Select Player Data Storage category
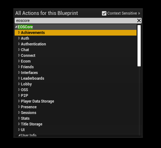Viewport: 161px width, 148px height. [37, 101]
